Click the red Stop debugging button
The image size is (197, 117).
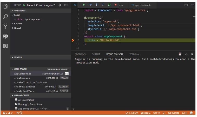point(115,5)
